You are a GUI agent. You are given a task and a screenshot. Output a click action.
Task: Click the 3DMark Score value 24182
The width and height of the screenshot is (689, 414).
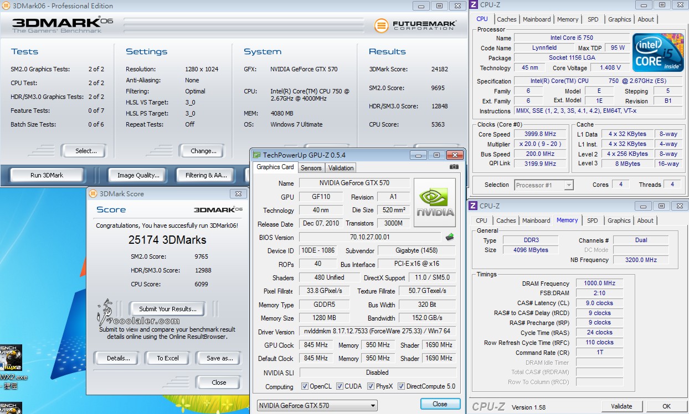click(x=440, y=69)
